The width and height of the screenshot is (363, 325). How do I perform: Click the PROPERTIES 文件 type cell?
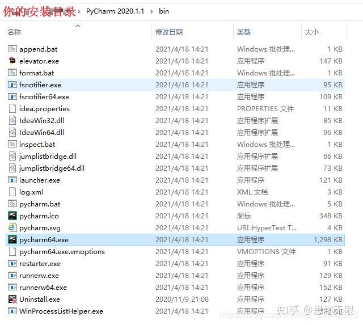click(265, 108)
